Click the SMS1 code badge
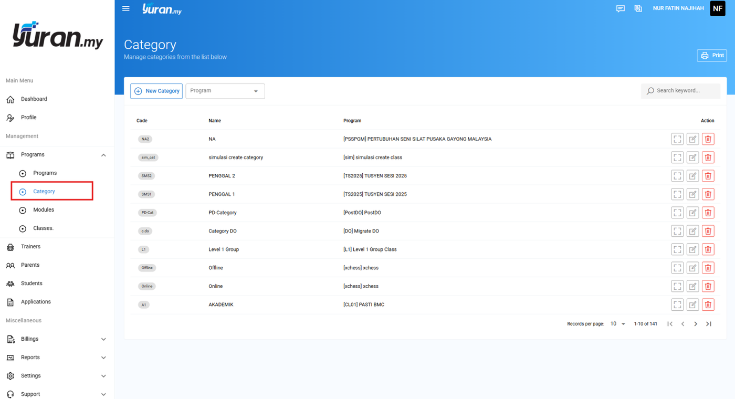The height and width of the screenshot is (399, 735). coord(146,194)
